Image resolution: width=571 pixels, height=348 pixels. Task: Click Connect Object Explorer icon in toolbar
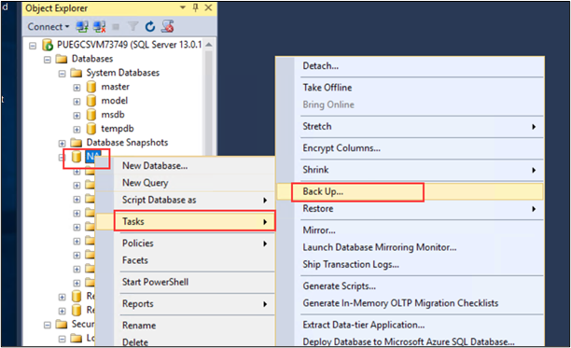(82, 26)
